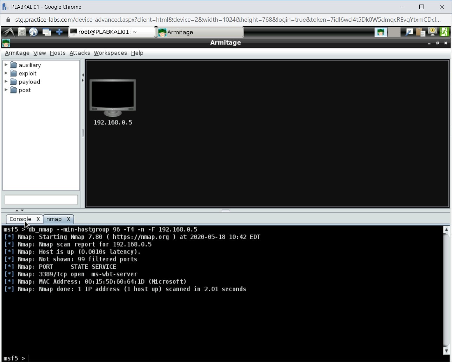This screenshot has width=452, height=362.
Task: Open the file manager icon on the toolbar
Action: click(x=21, y=32)
